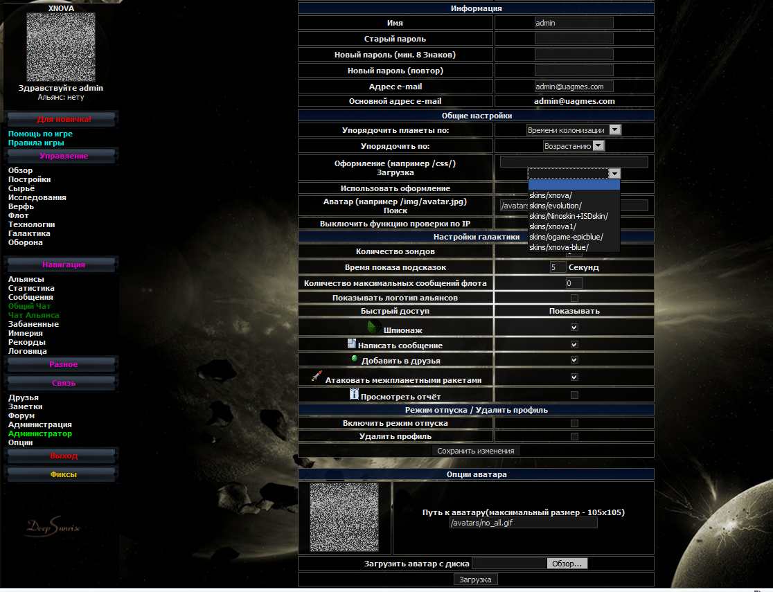Pick skins/Ninoskin+ISDskin/ in the dropdown
The height and width of the screenshot is (592, 773).
tap(574, 216)
